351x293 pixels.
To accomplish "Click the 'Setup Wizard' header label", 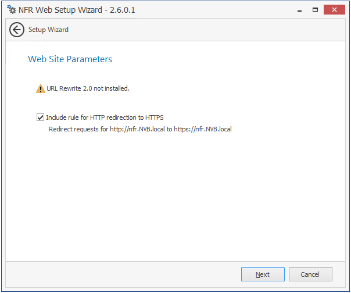I will [x=48, y=30].
